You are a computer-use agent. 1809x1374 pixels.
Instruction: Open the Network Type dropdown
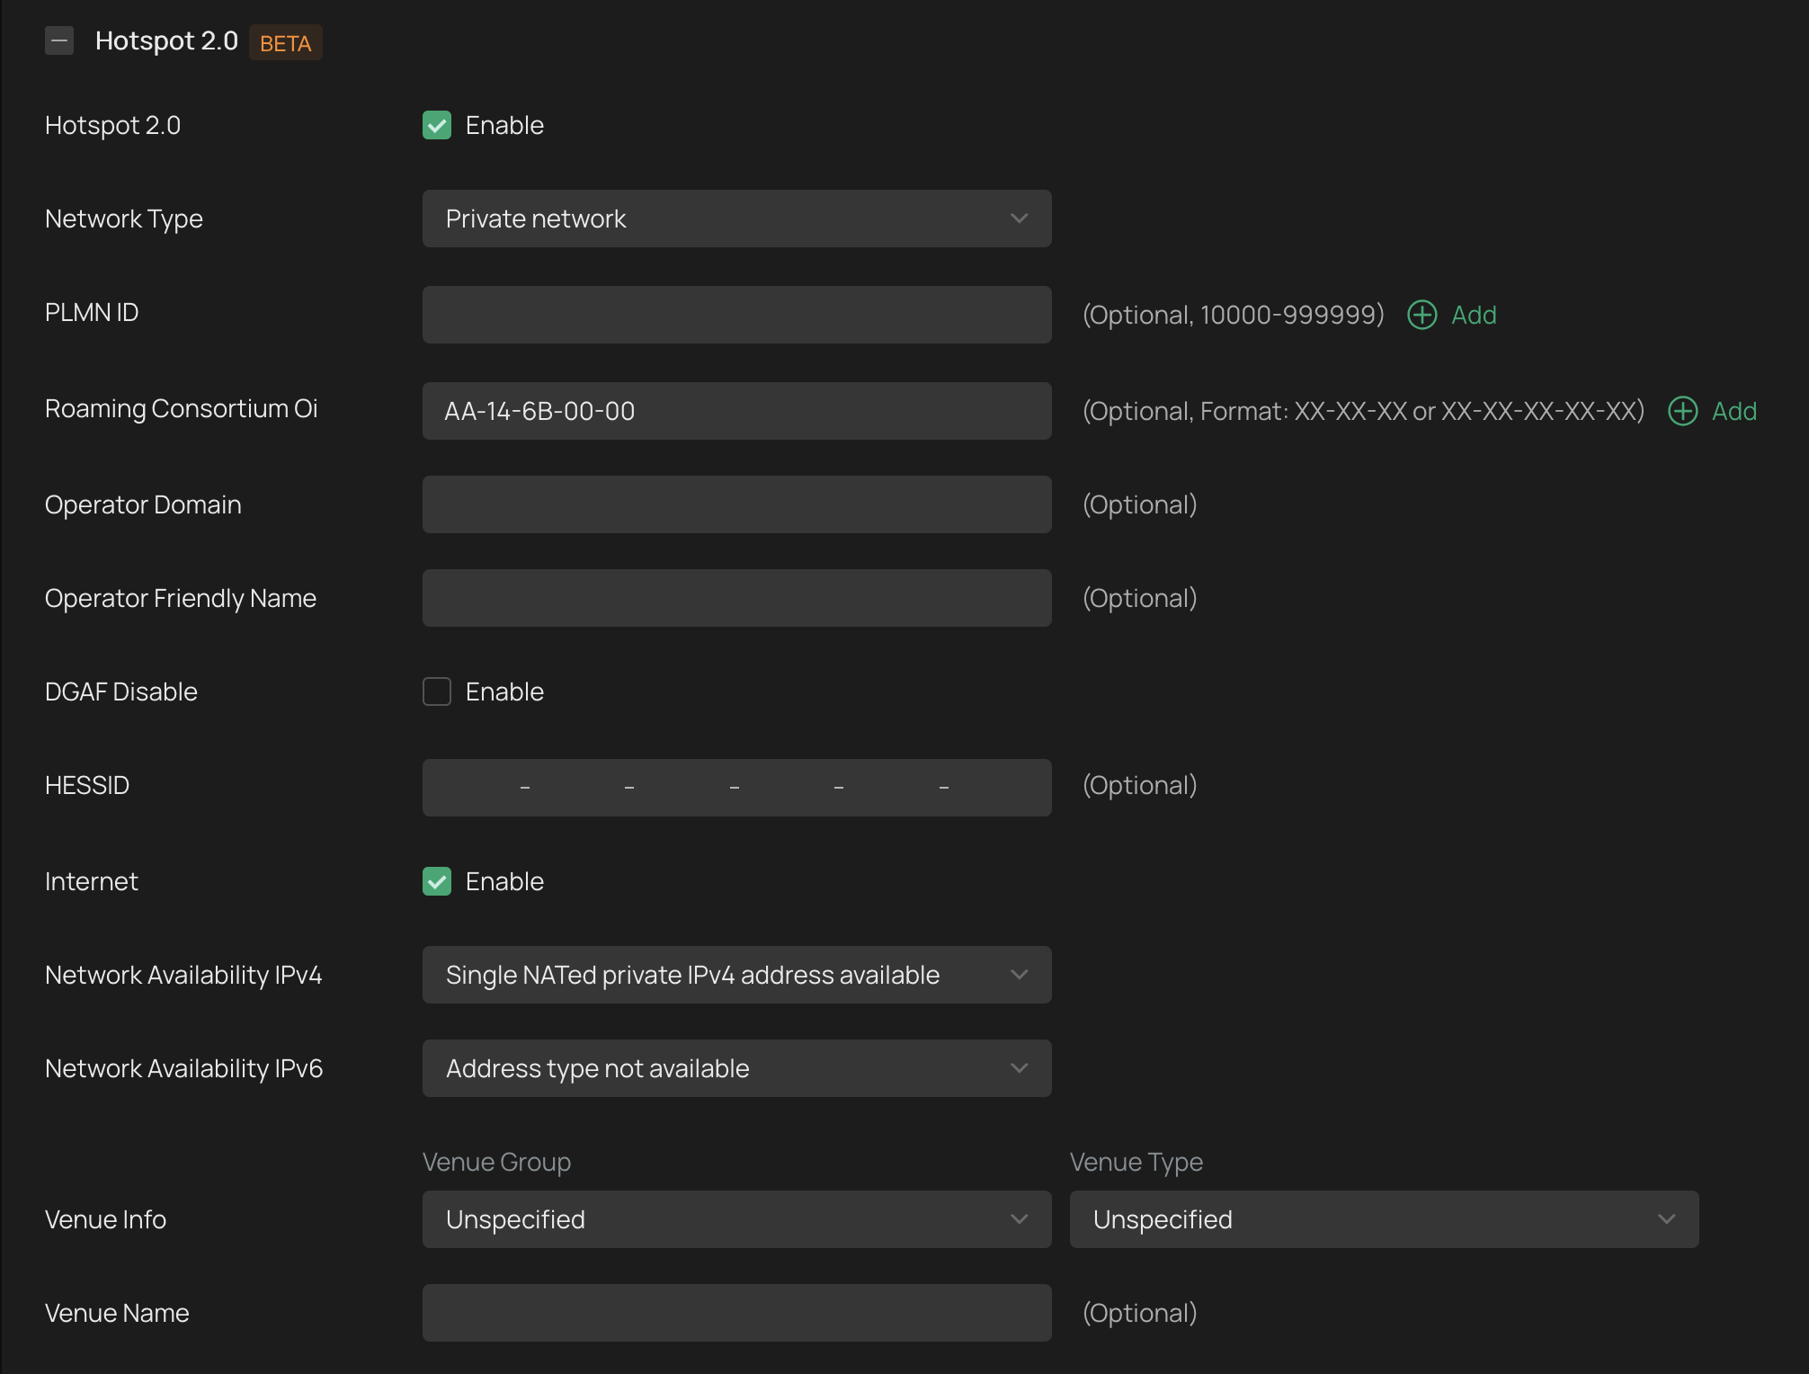tap(736, 219)
